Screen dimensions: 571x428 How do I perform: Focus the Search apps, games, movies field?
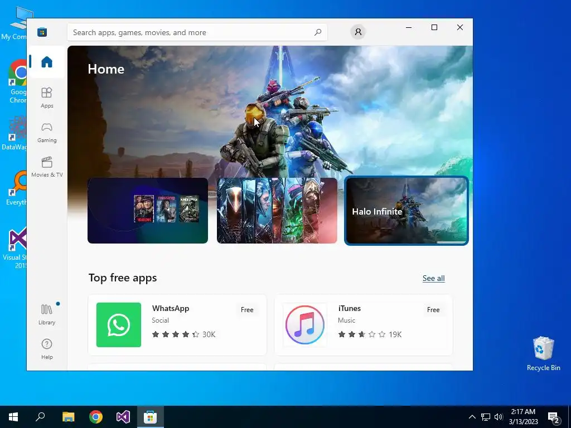[197, 32]
